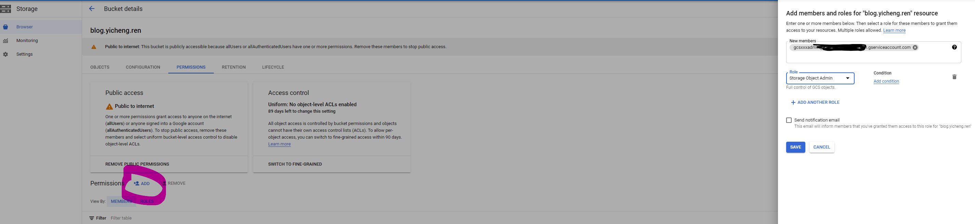The height and width of the screenshot is (224, 975).
Task: Switch to the Configuration tab
Action: pos(143,67)
